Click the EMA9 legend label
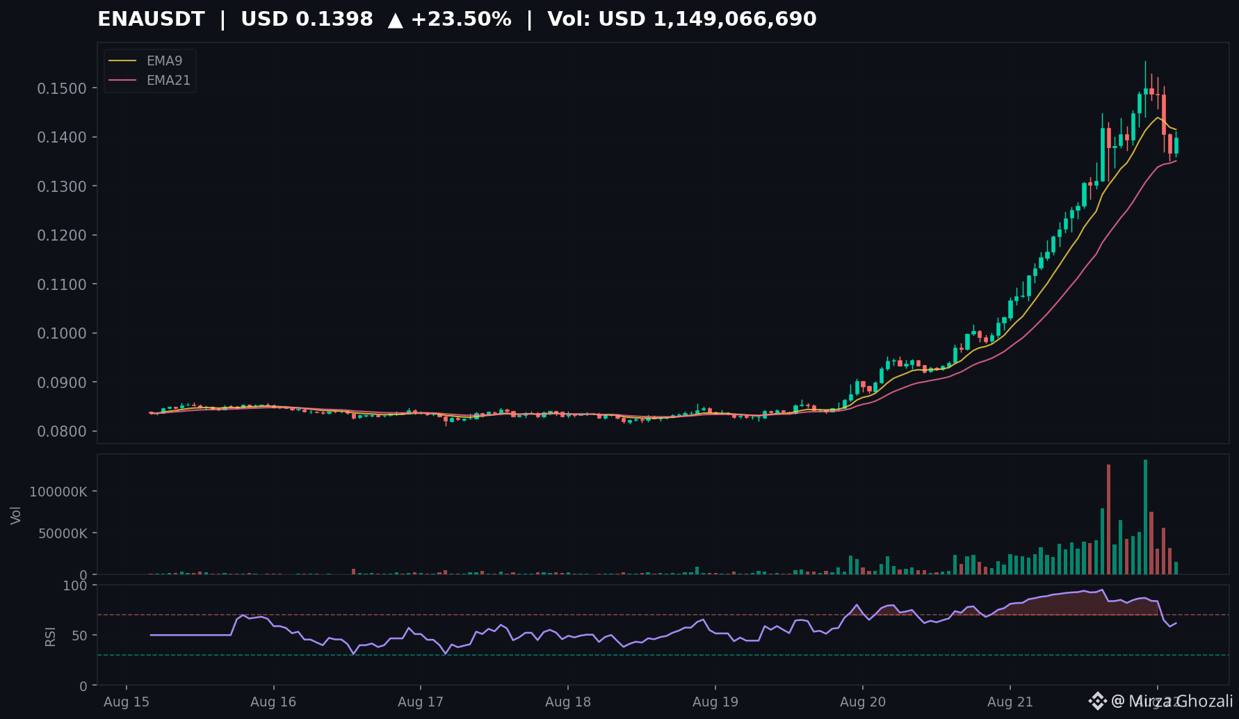This screenshot has width=1239, height=719. click(x=164, y=61)
